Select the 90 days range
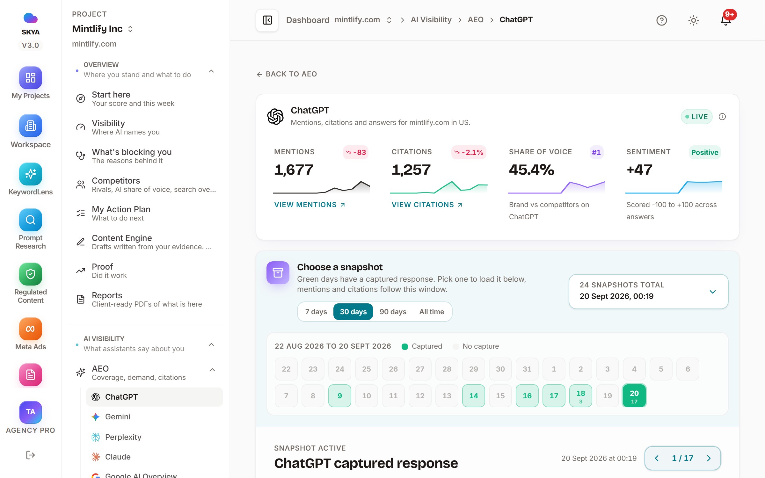Viewport: 765px width, 478px height. [x=393, y=312]
